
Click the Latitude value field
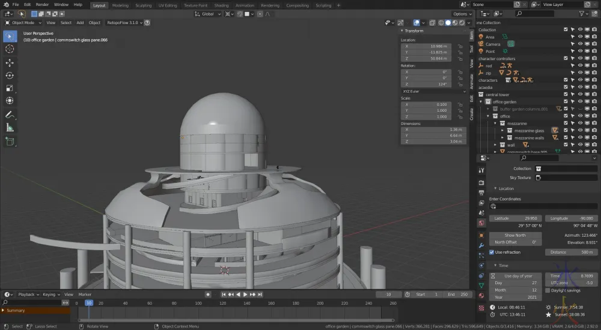click(x=515, y=218)
